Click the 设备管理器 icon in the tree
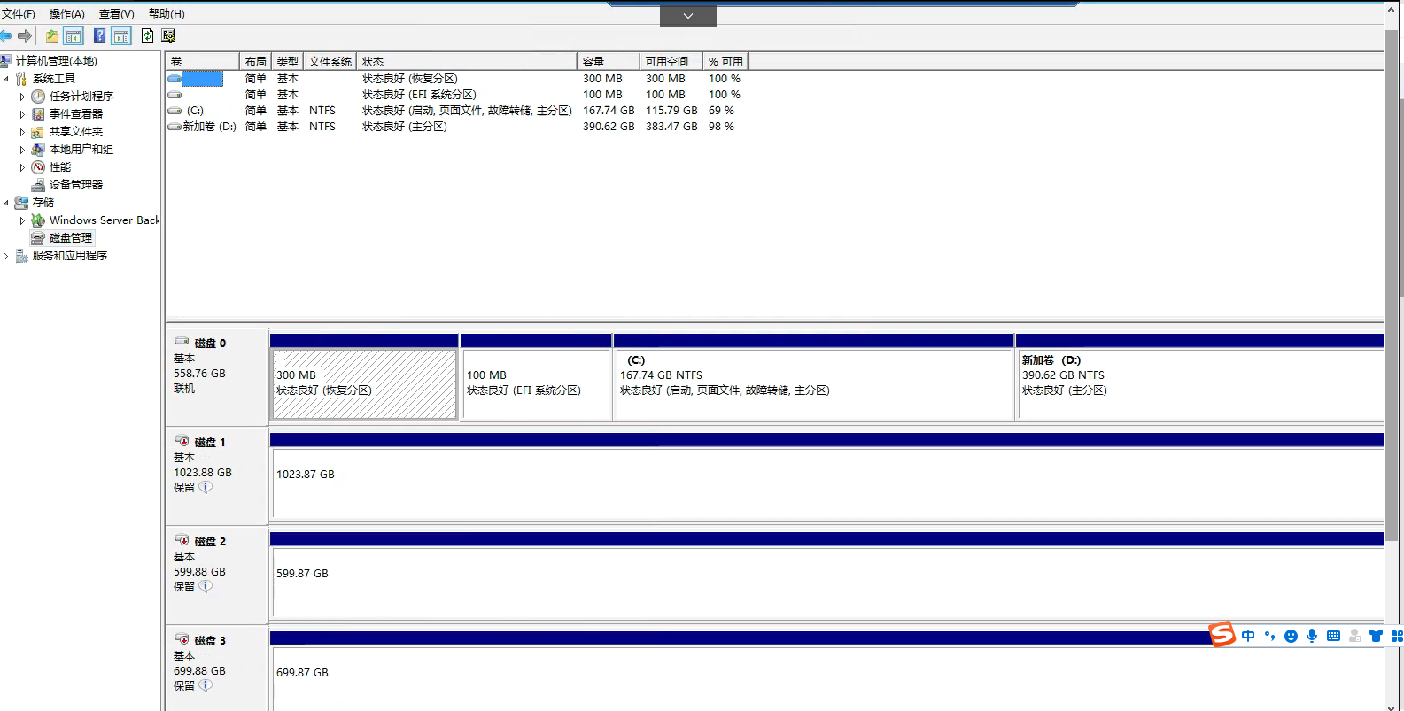The height and width of the screenshot is (711, 1404). pos(38,184)
